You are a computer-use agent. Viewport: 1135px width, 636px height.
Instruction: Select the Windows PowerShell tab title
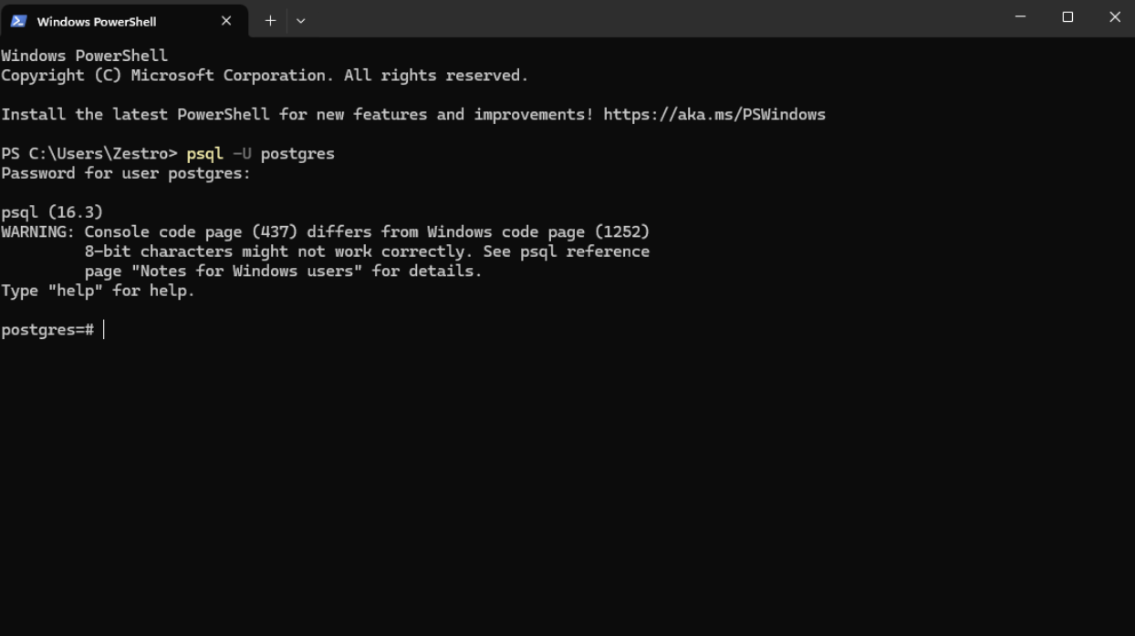[97, 22]
